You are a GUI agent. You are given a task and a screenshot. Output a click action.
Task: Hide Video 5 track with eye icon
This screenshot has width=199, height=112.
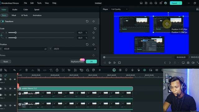[x=15, y=79]
